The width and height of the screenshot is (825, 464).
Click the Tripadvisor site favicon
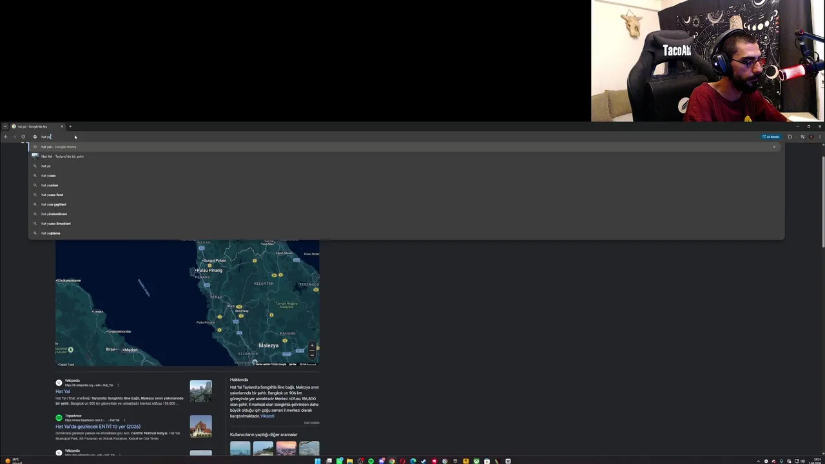coord(59,418)
